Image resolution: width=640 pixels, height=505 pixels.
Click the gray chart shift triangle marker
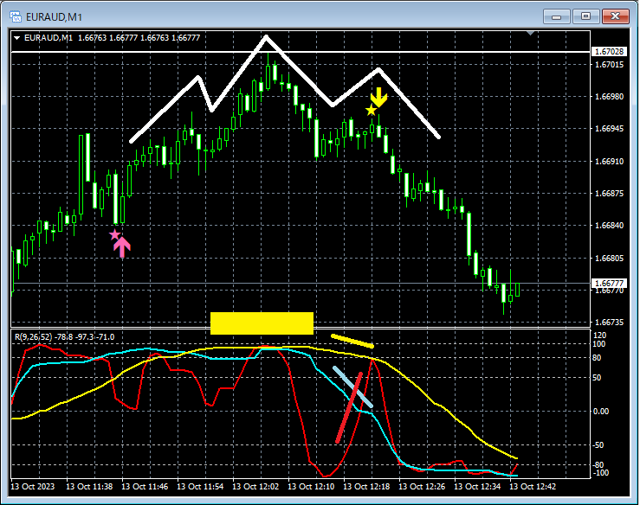[x=530, y=33]
